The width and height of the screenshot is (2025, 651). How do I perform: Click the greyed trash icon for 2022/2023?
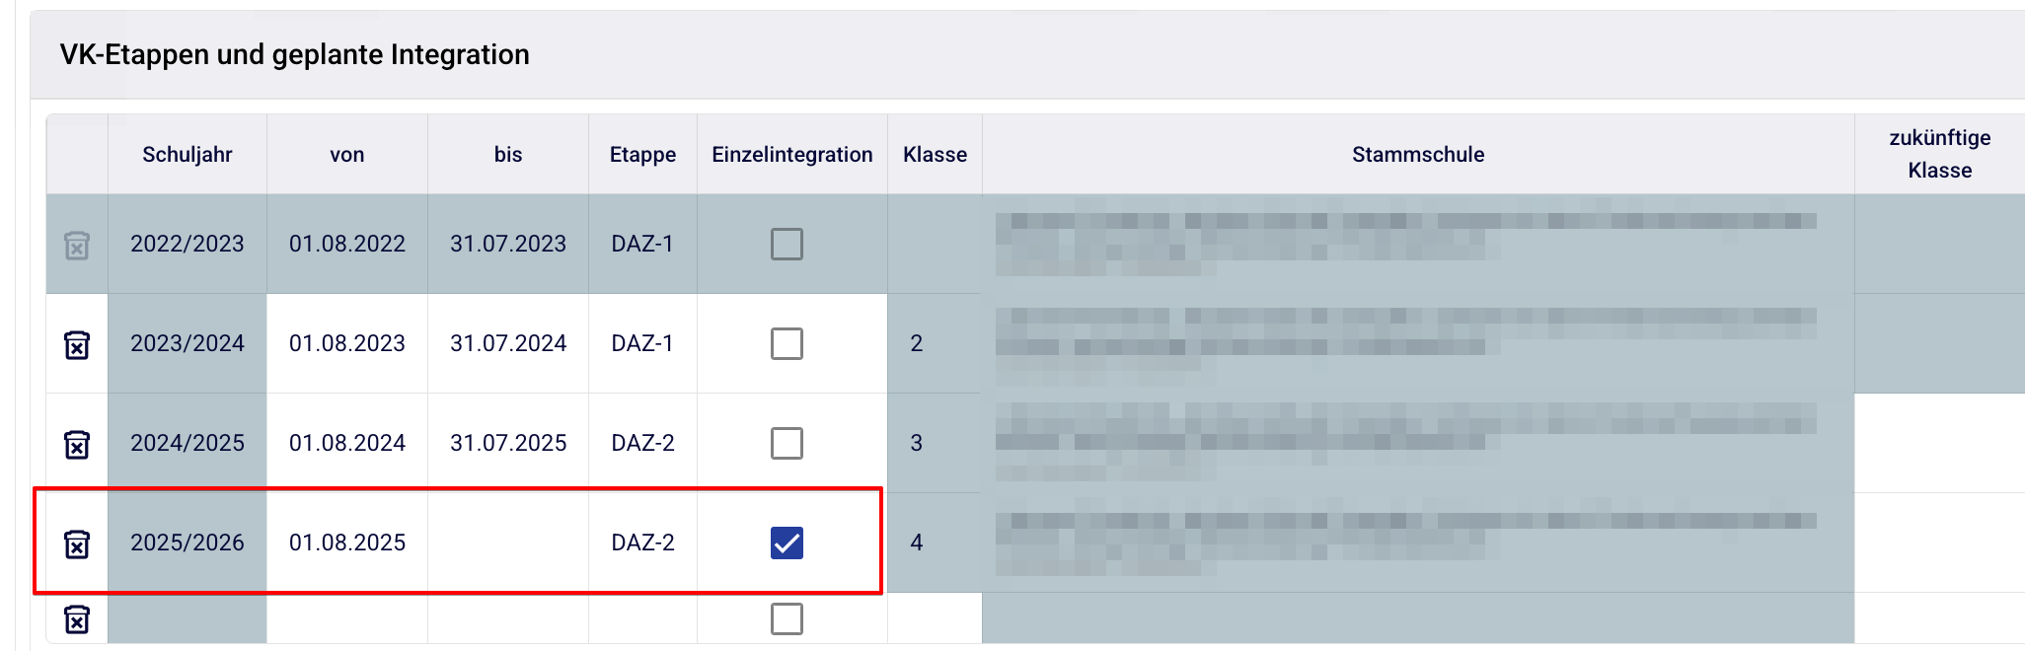[x=77, y=245]
